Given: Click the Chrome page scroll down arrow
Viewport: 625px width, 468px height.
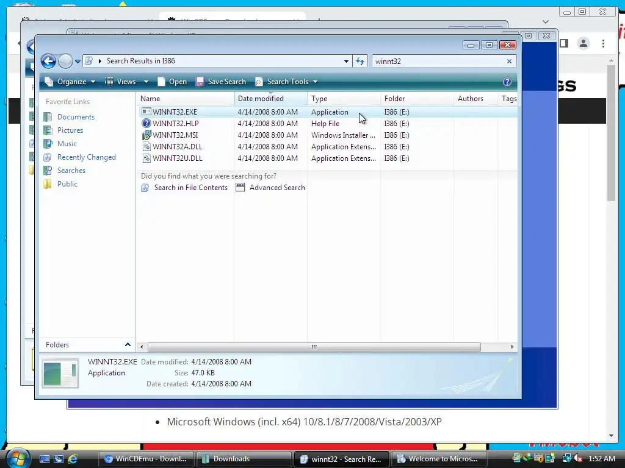Looking at the screenshot, I should pyautogui.click(x=612, y=436).
